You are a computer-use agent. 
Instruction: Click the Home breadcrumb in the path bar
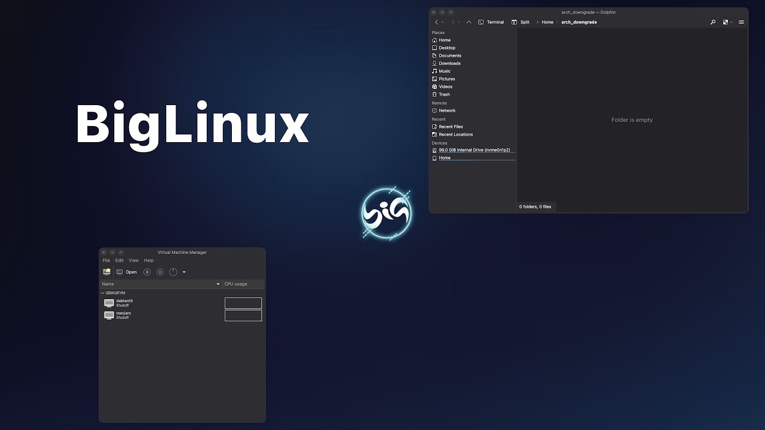point(547,22)
